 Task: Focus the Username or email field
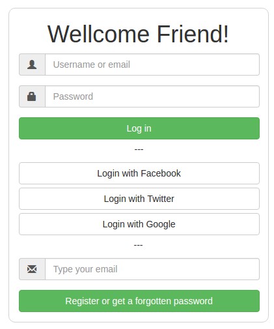(152, 64)
